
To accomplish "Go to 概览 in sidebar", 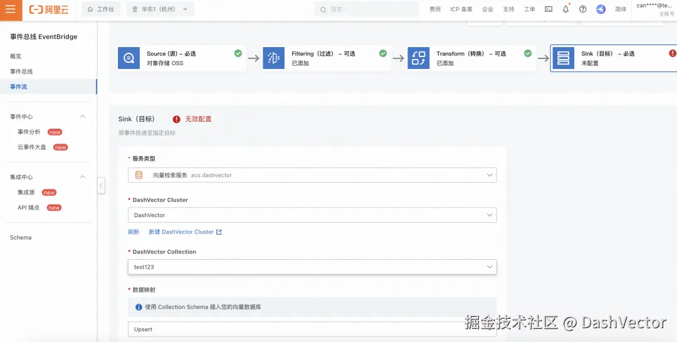I will point(16,56).
